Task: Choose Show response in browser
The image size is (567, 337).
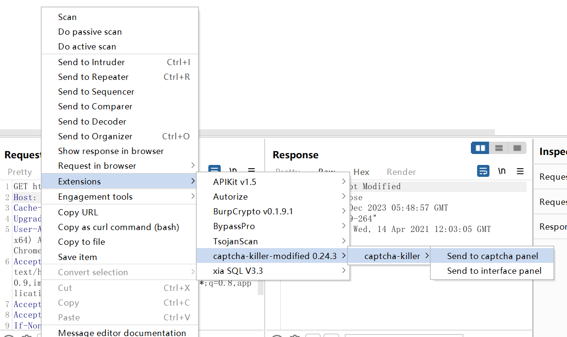Action: tap(120, 151)
